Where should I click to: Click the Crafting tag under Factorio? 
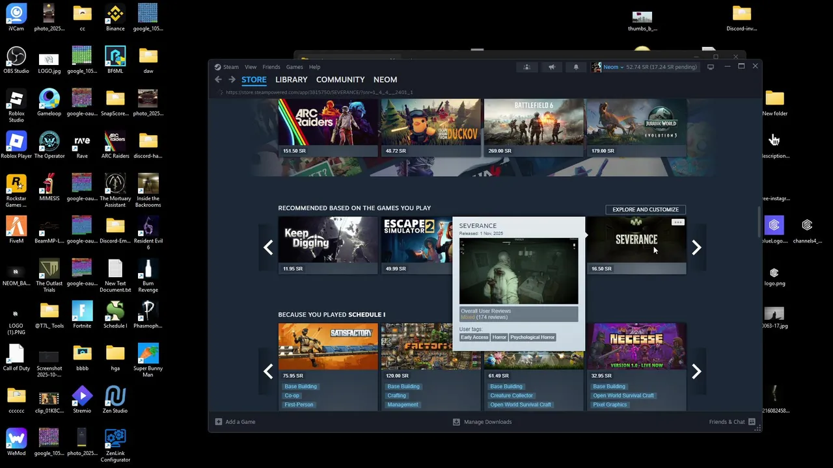click(397, 395)
